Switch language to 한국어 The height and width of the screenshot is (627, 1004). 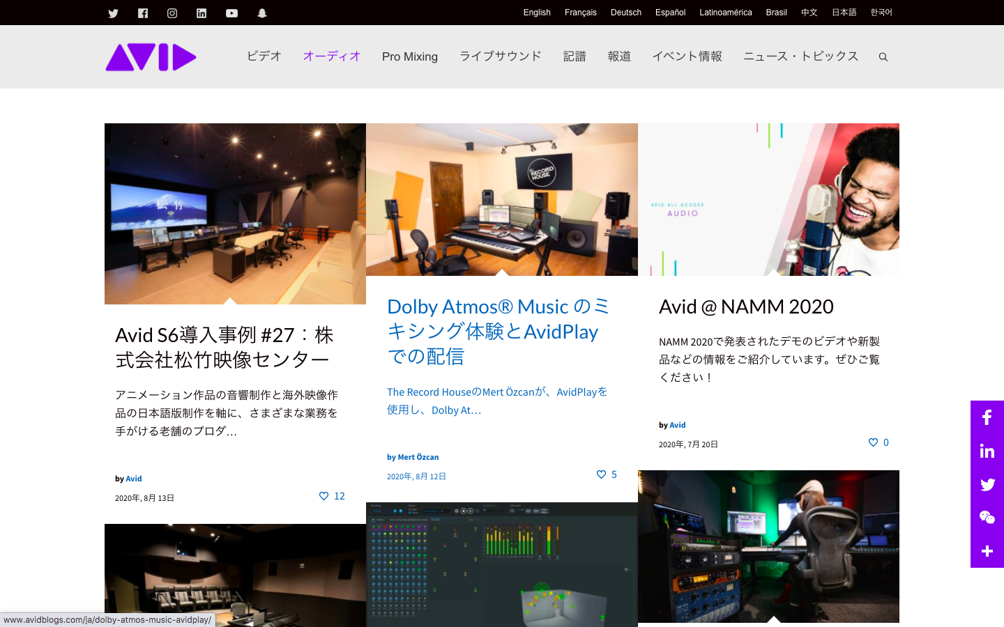click(881, 13)
